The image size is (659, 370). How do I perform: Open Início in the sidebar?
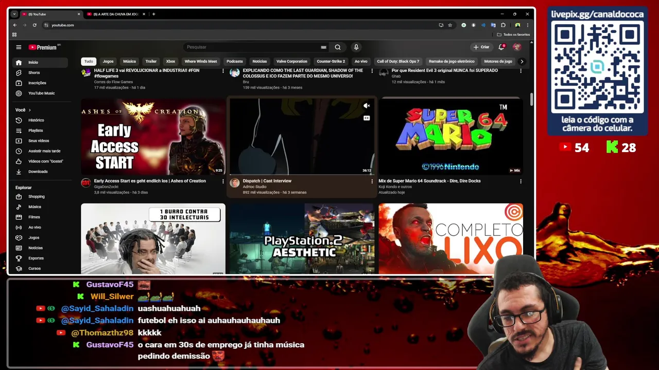41,62
